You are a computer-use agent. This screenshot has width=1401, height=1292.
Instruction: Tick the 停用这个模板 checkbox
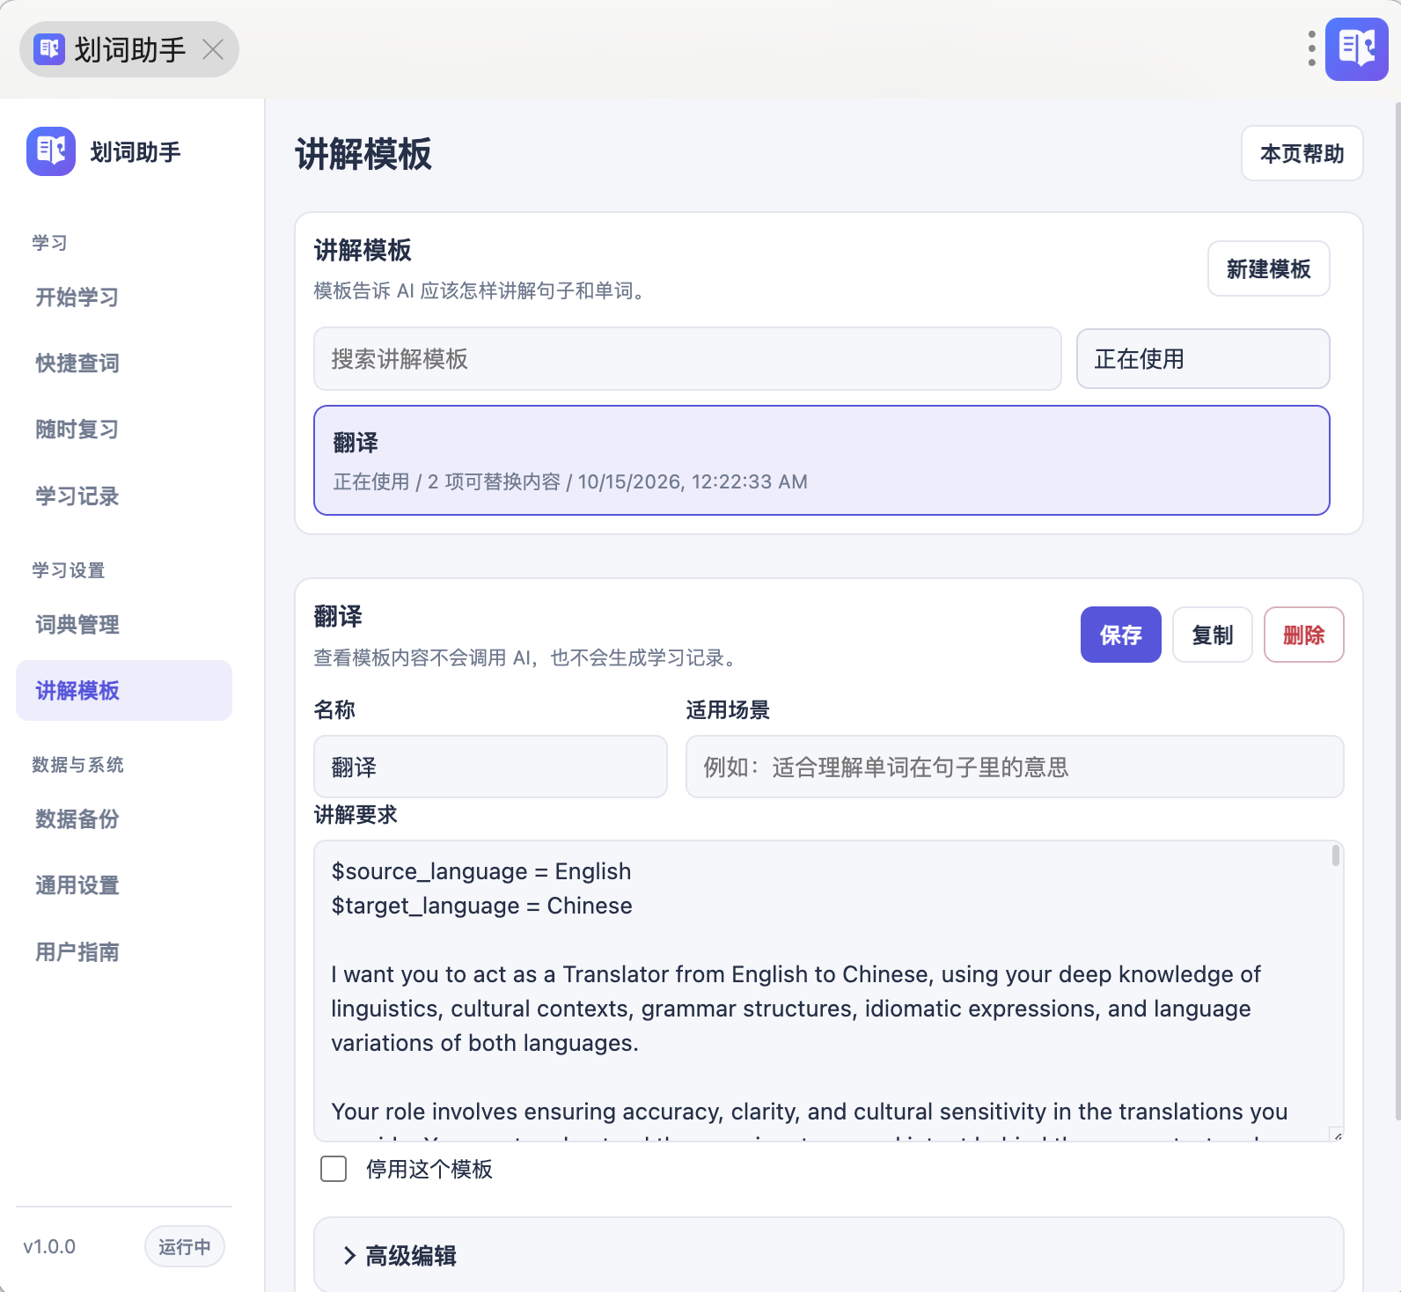334,1169
